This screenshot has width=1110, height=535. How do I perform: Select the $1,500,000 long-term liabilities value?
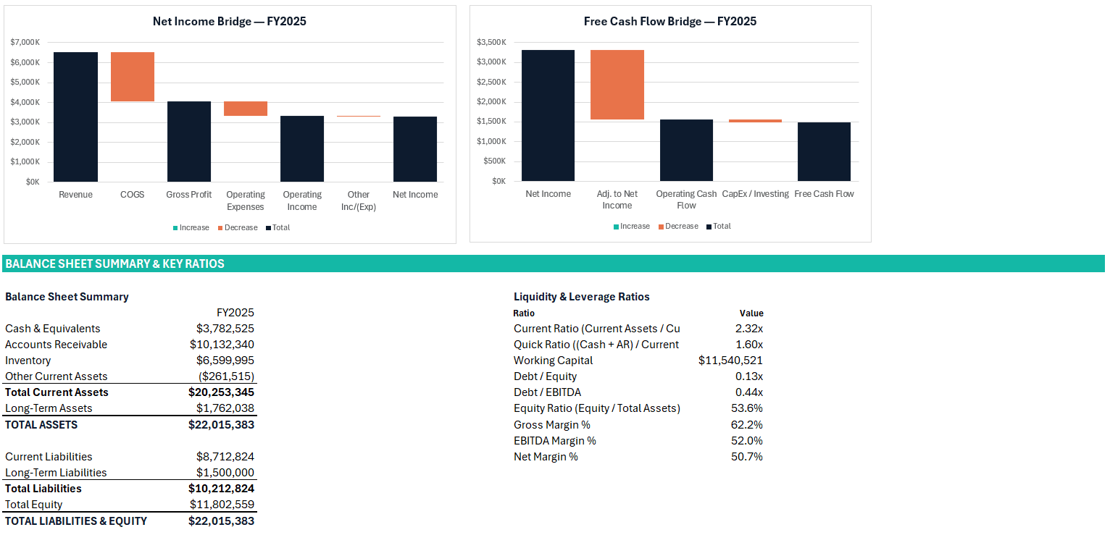(x=225, y=473)
